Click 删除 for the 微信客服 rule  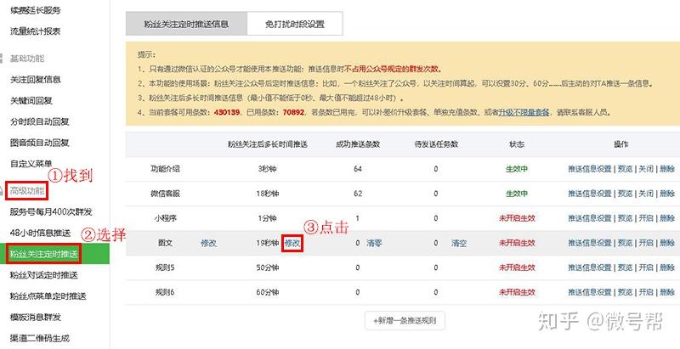coord(667,194)
